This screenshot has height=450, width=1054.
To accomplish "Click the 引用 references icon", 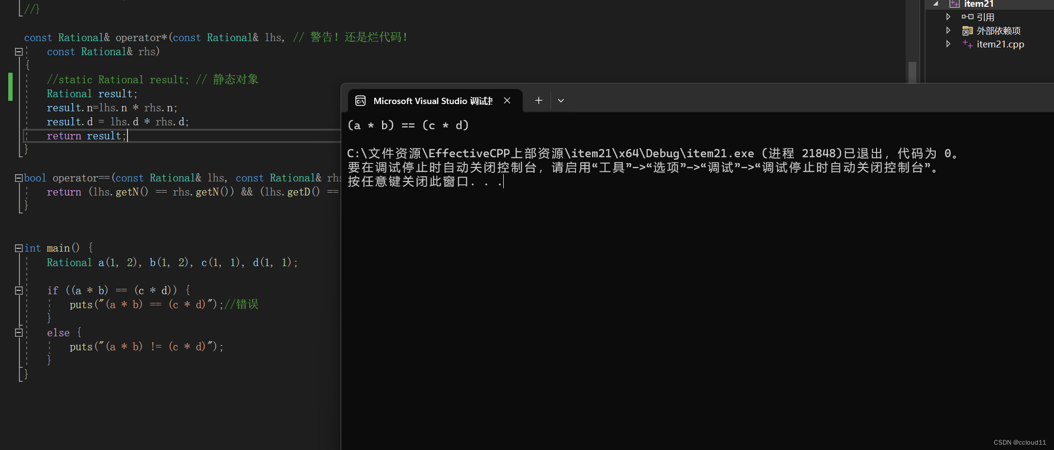I will click(967, 17).
